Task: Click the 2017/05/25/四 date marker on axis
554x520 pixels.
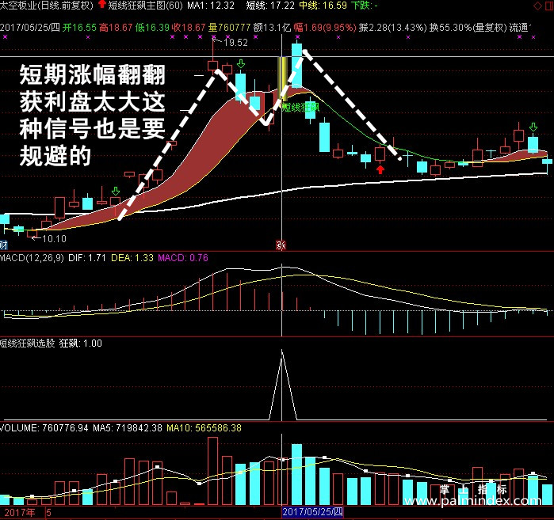Action: 313,512
